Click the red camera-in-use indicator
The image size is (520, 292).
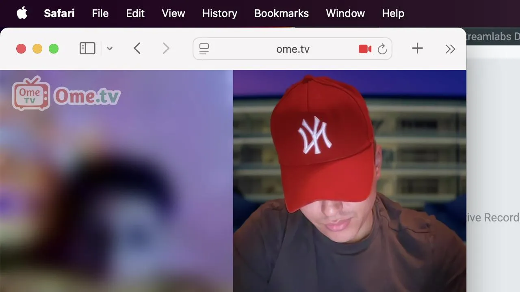[365, 49]
